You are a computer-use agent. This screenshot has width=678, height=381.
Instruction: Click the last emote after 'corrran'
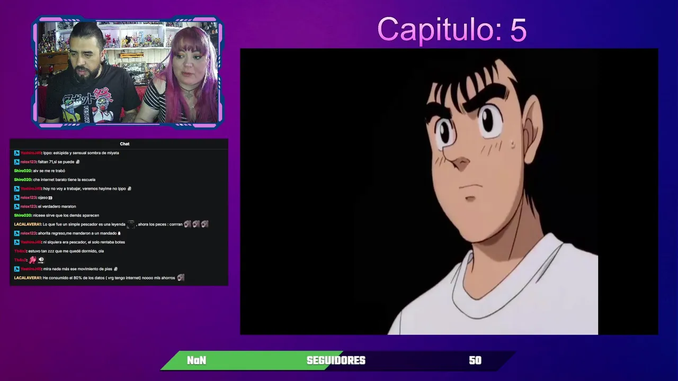click(204, 224)
